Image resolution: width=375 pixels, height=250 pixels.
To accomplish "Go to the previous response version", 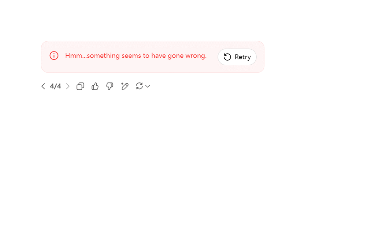I will 43,86.
